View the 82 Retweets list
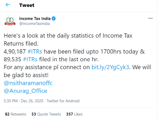 (15, 114)
